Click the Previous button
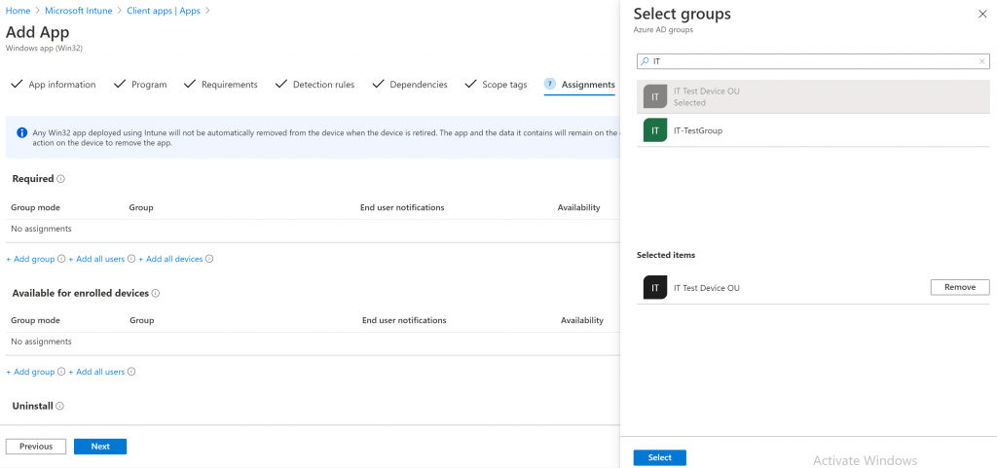The width and height of the screenshot is (997, 468). coord(36,447)
